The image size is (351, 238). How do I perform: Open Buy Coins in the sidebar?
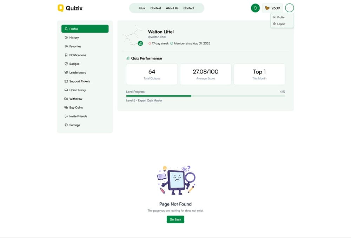click(x=76, y=107)
